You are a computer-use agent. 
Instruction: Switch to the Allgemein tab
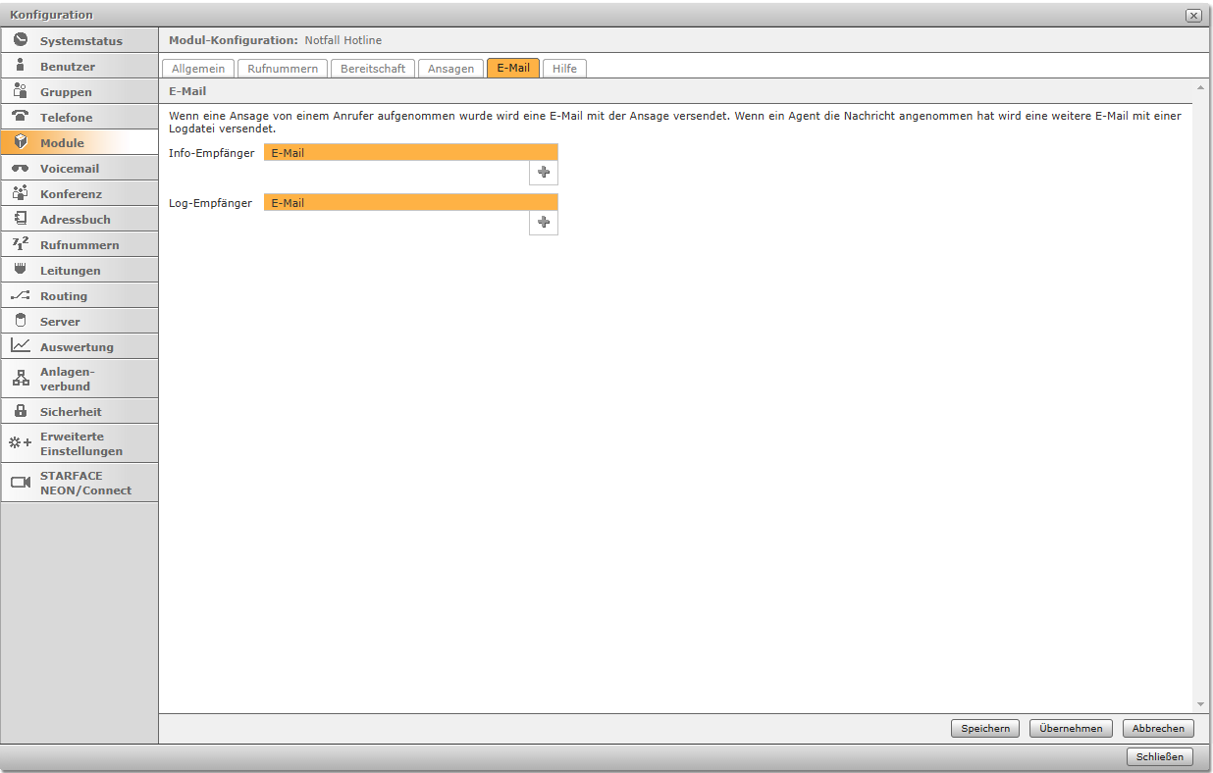[x=197, y=69]
